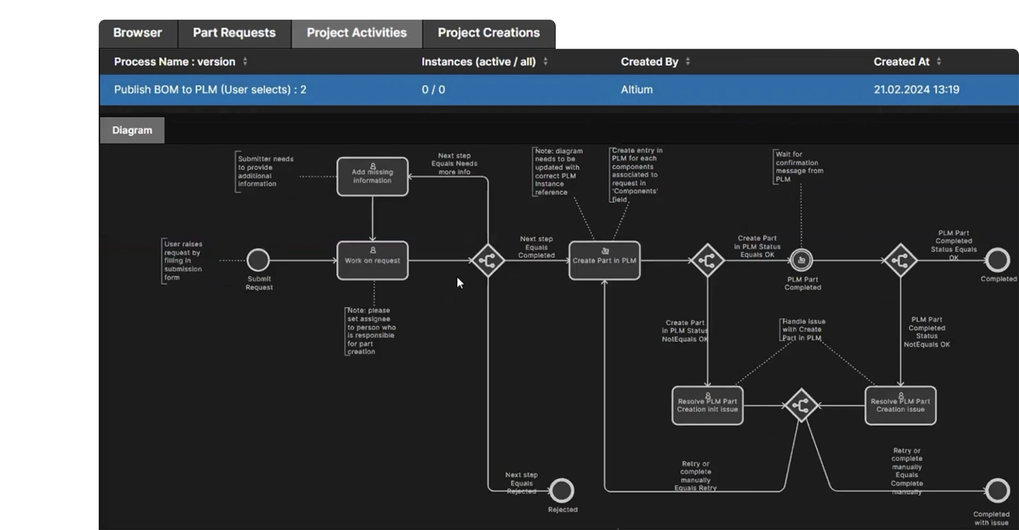This screenshot has height=530, width=1019.
Task: Select the Work on request task box
Action: click(373, 260)
